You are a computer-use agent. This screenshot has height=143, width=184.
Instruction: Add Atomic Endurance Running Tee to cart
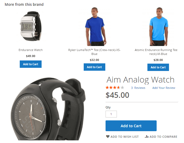pos(158,67)
